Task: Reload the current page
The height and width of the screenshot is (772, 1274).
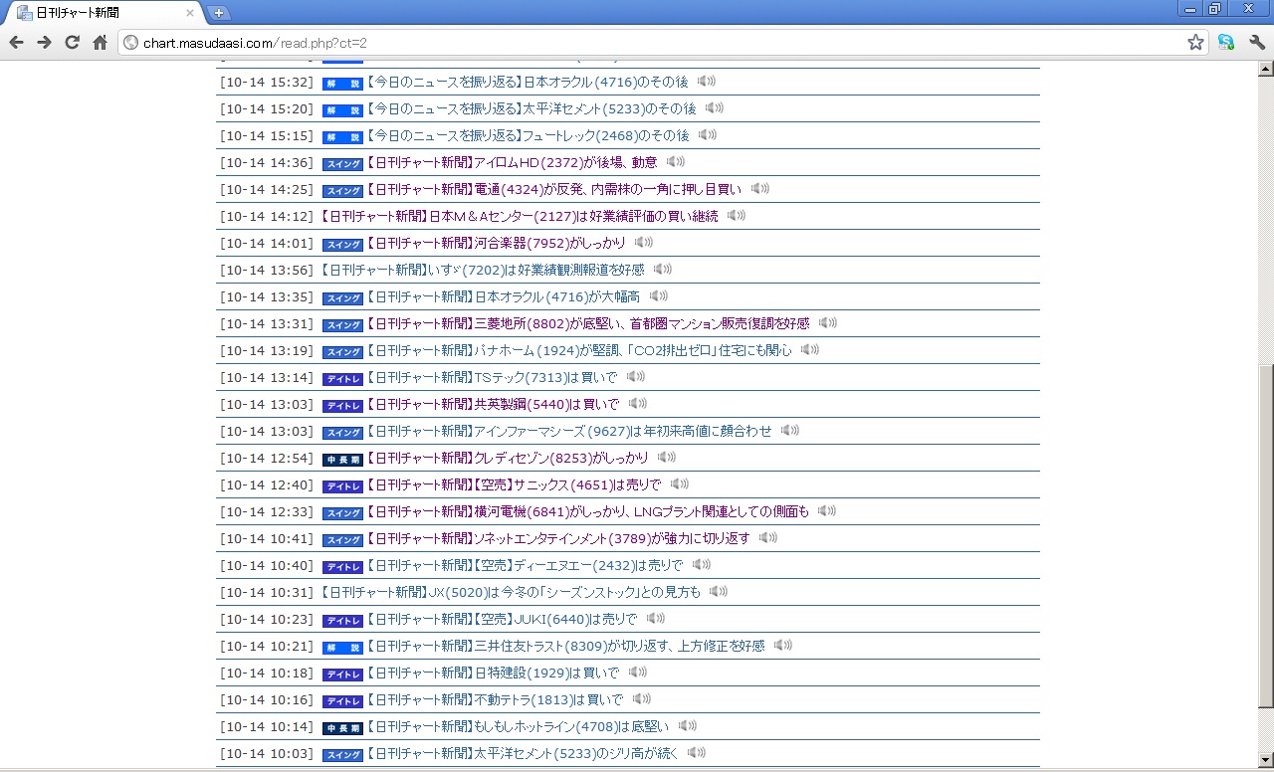Action: pos(72,42)
